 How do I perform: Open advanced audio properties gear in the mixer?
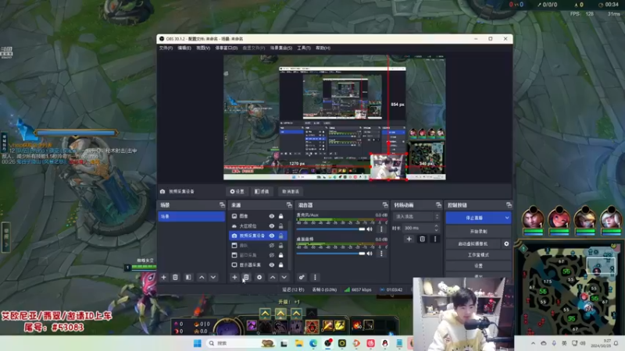click(x=302, y=277)
